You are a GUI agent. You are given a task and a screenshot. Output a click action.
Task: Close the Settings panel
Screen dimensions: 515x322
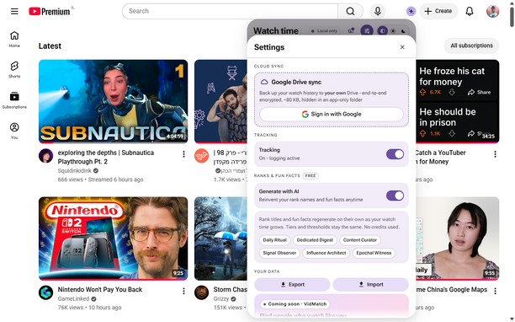(402, 47)
